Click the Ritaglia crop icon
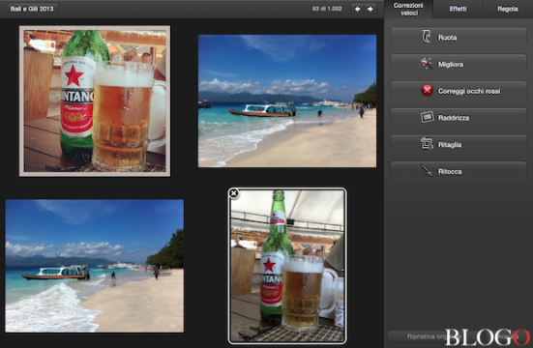Screen dimensions: 533x348 427,144
